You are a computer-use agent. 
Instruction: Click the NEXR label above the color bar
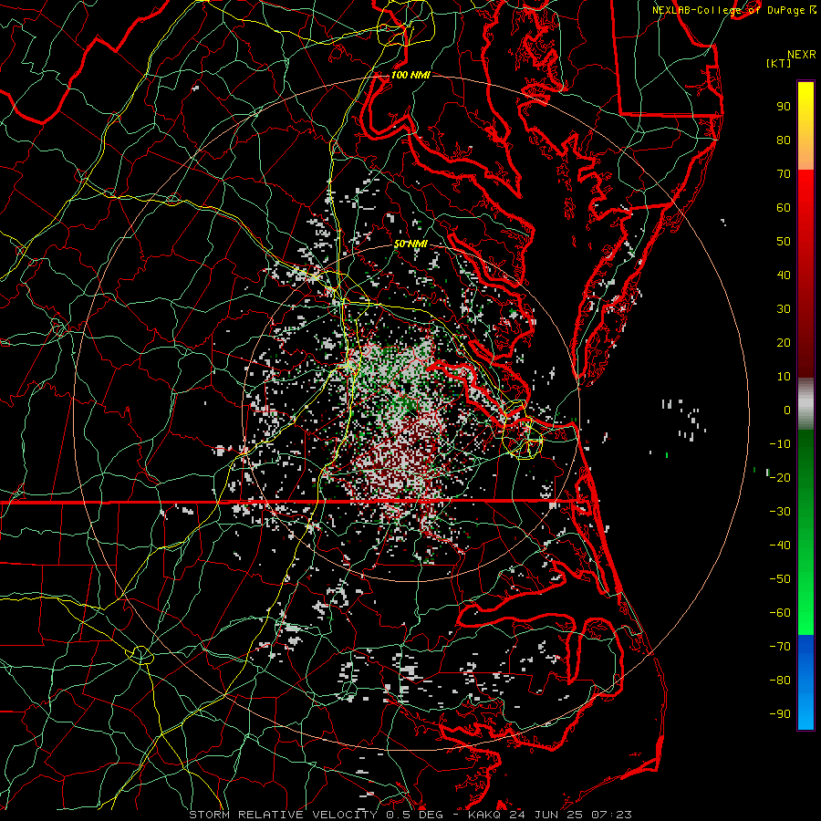click(x=802, y=55)
